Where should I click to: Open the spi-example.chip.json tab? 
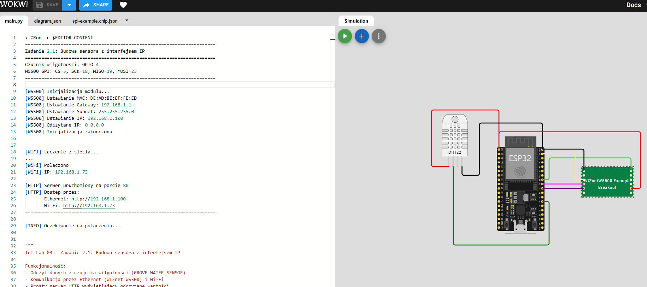click(95, 21)
